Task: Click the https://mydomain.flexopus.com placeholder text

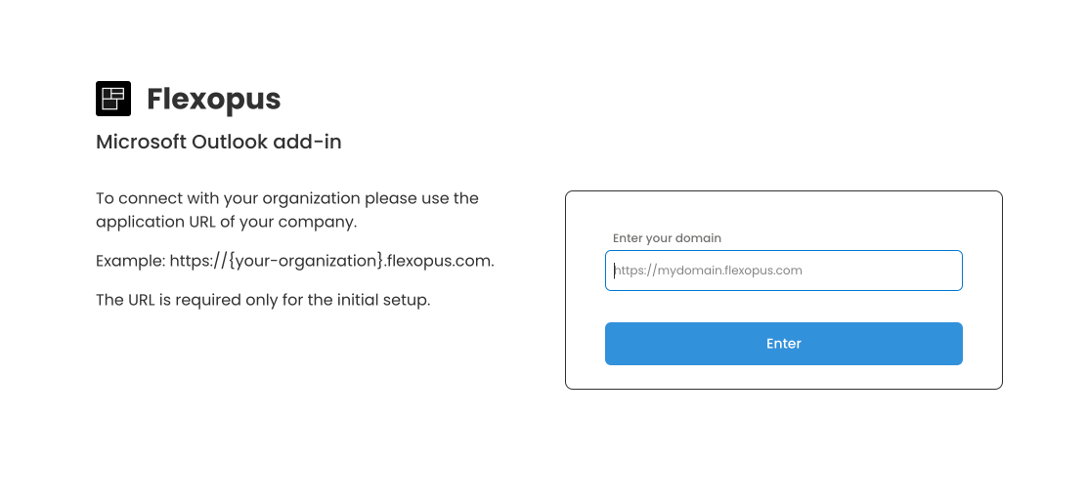Action: [709, 271]
